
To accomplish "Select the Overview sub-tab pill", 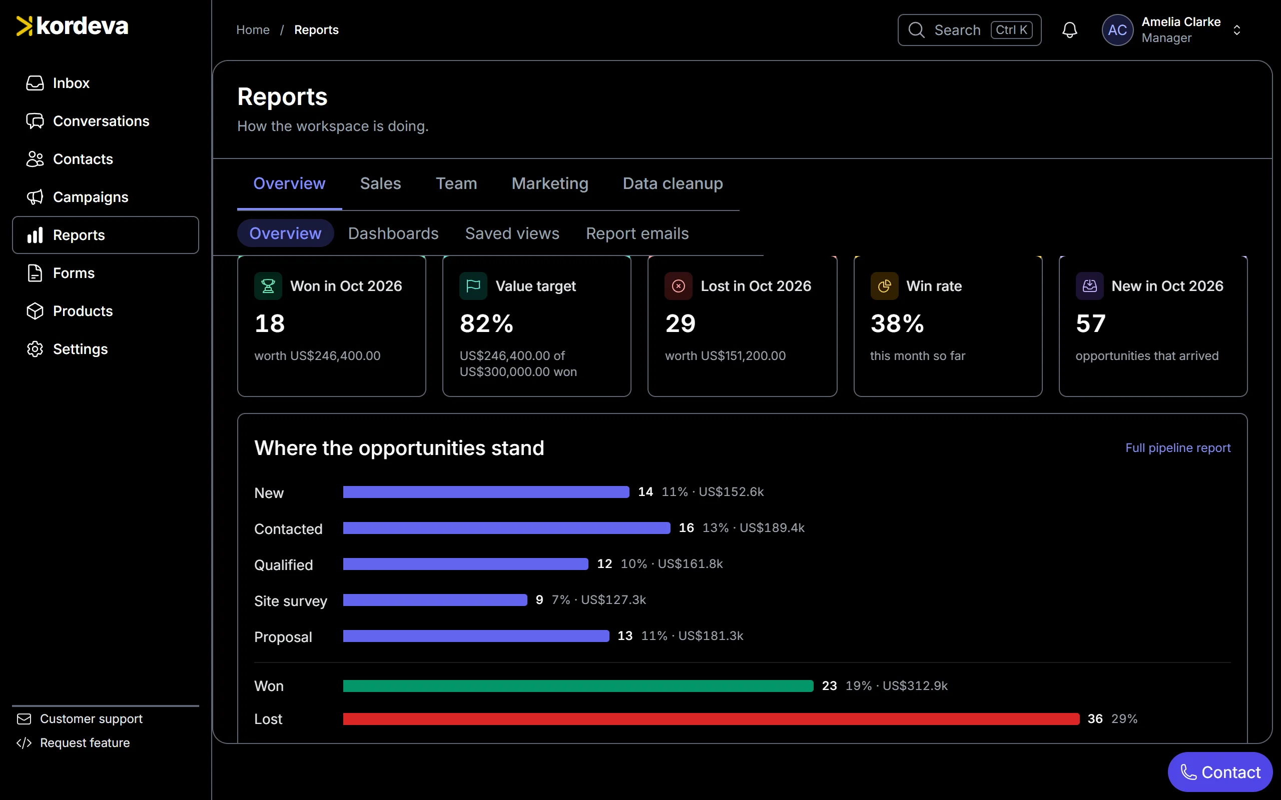I will click(285, 233).
